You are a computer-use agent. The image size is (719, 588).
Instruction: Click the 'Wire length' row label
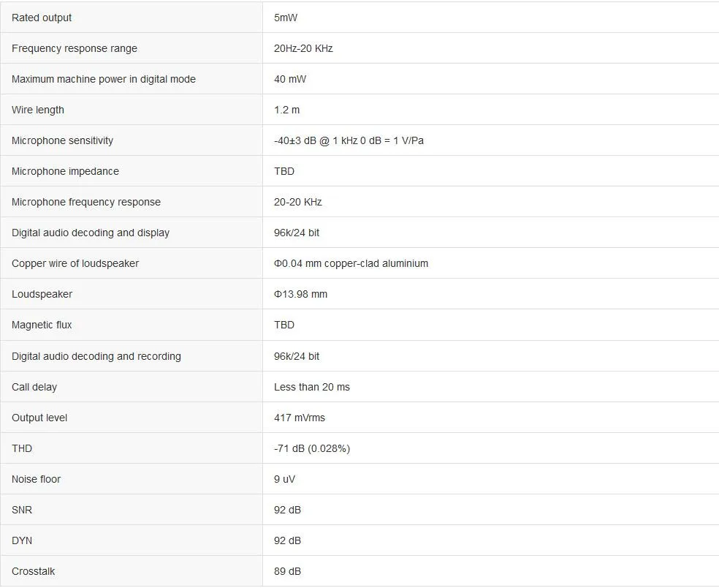(37, 110)
